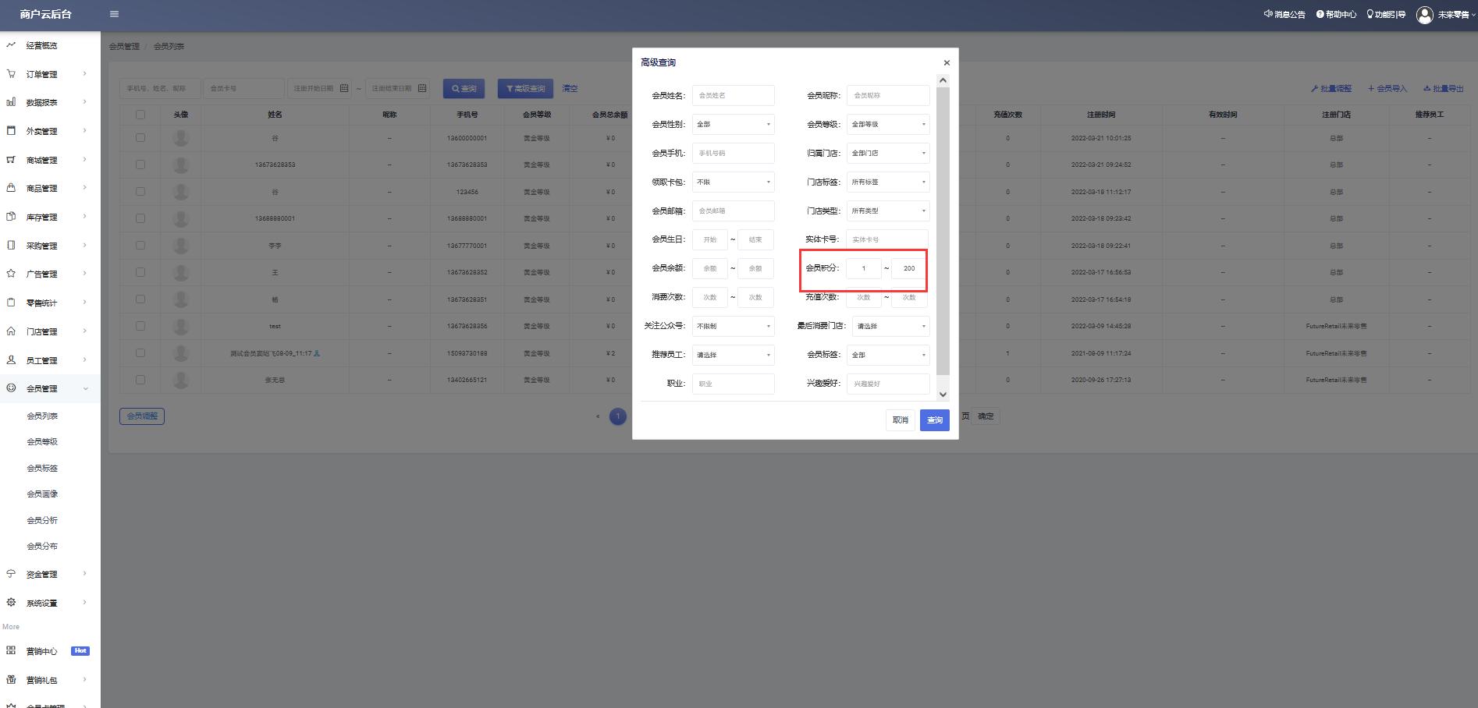Open the 归属门店 dropdown

[x=888, y=153]
